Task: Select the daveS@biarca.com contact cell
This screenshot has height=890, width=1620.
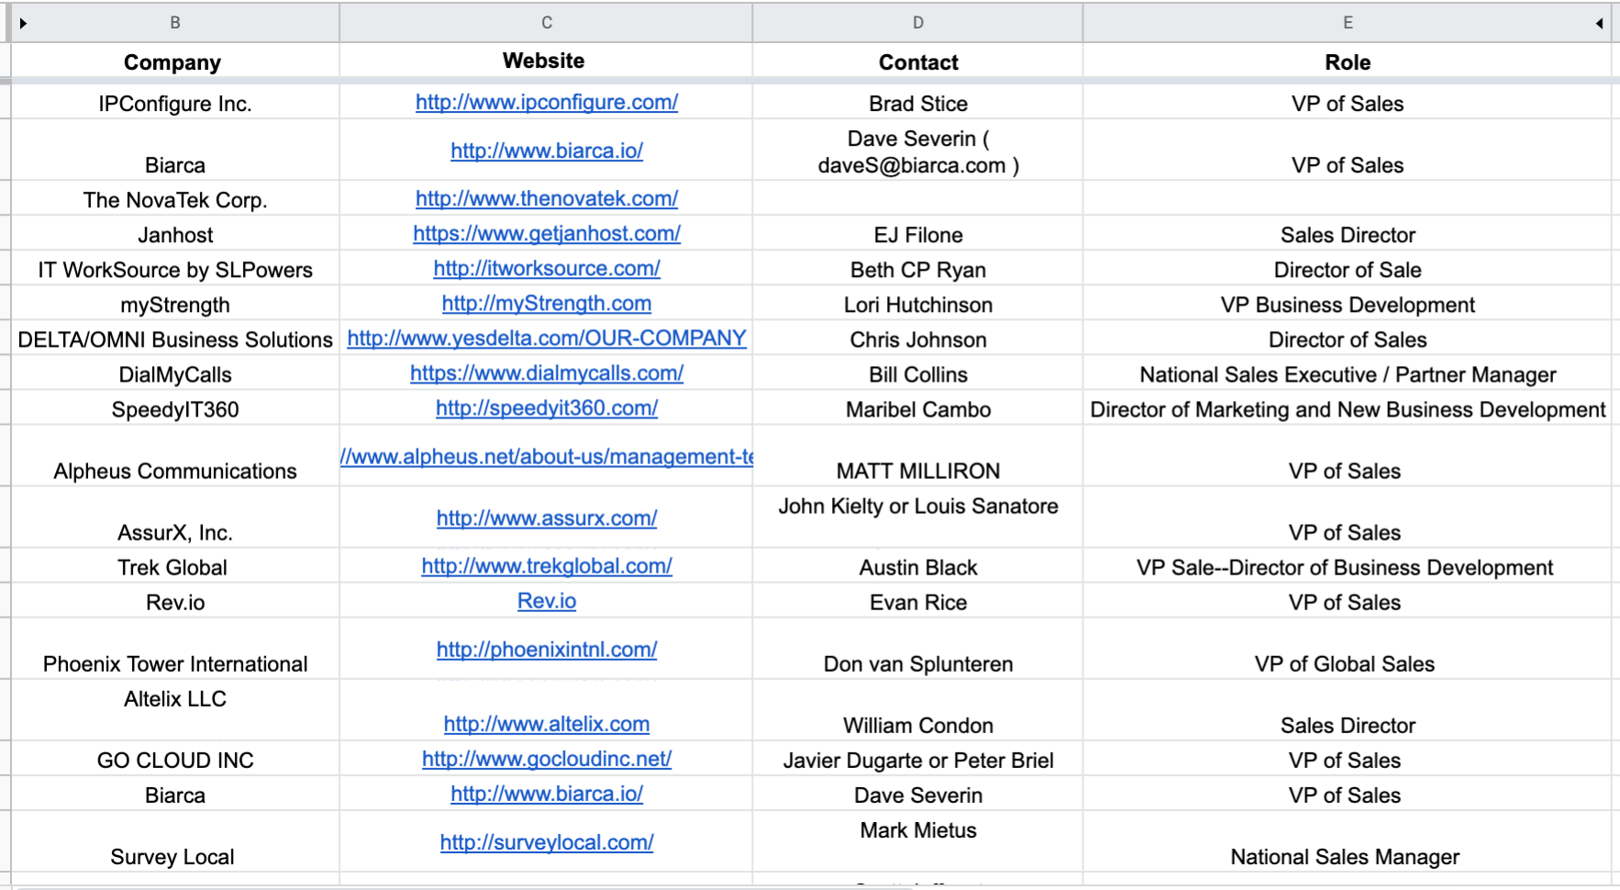Action: click(x=918, y=150)
